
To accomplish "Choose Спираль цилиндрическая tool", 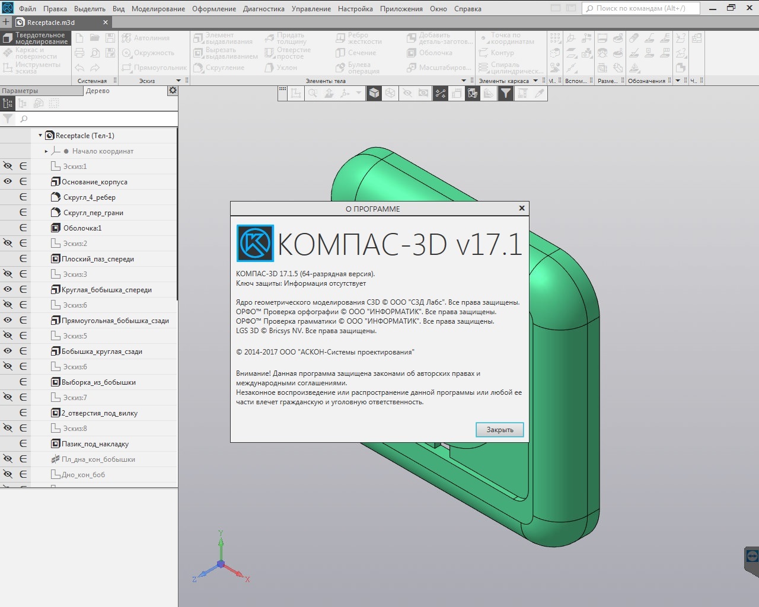I will tap(510, 68).
